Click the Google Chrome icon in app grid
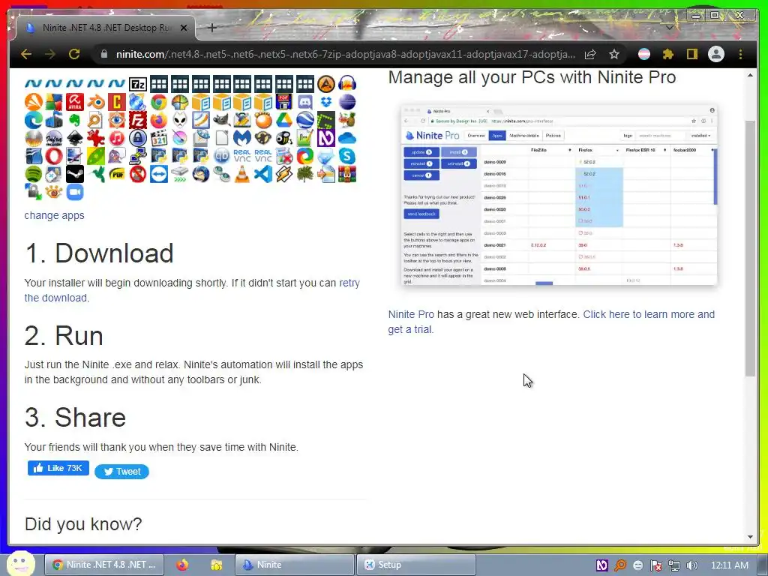768x576 pixels. [159, 102]
